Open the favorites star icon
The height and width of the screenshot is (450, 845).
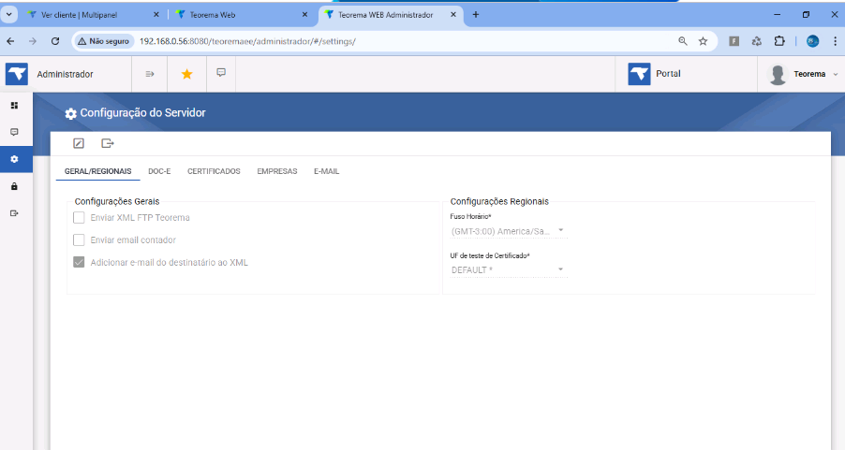187,74
